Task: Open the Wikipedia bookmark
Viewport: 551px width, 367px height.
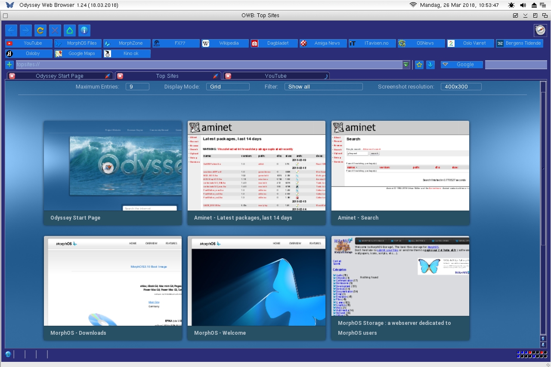Action: pos(225,43)
